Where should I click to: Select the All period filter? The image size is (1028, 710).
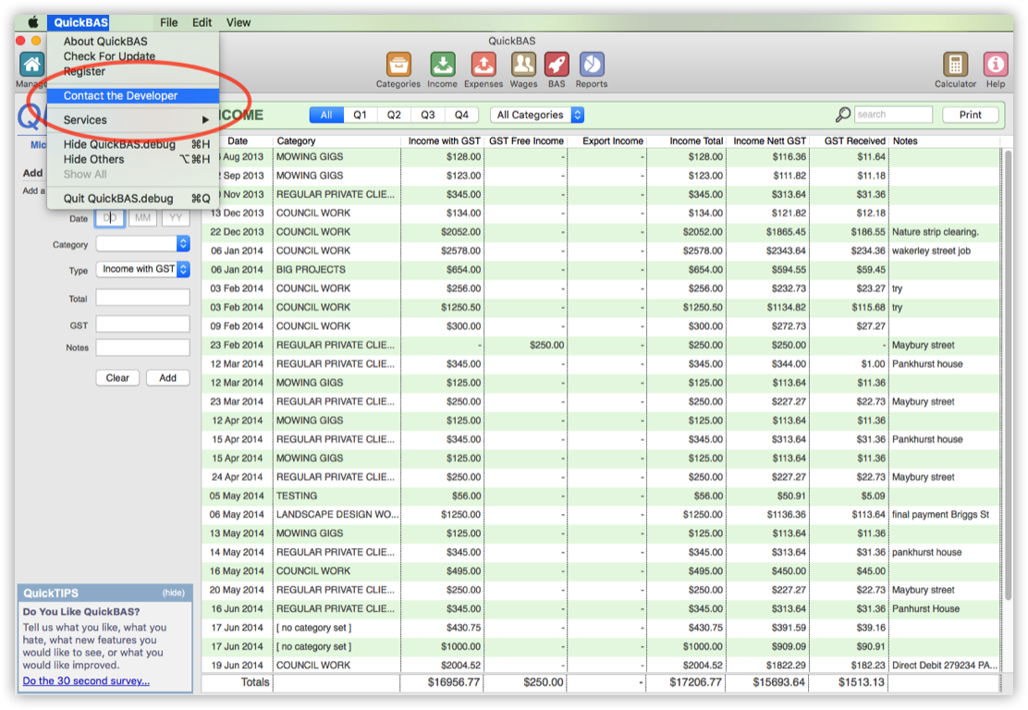[325, 116]
